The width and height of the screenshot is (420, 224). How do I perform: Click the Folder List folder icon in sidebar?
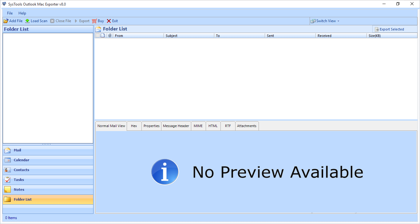pos(8,199)
